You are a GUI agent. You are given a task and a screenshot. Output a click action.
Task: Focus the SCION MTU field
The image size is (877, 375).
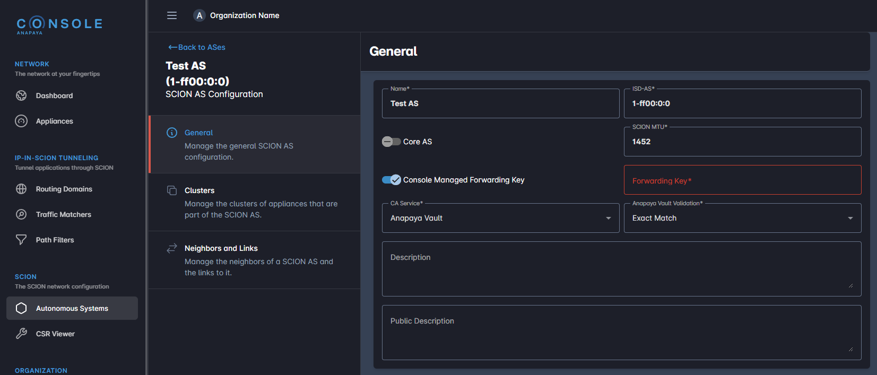pos(742,142)
